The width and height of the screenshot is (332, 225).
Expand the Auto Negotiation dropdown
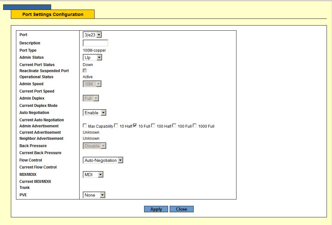94,113
